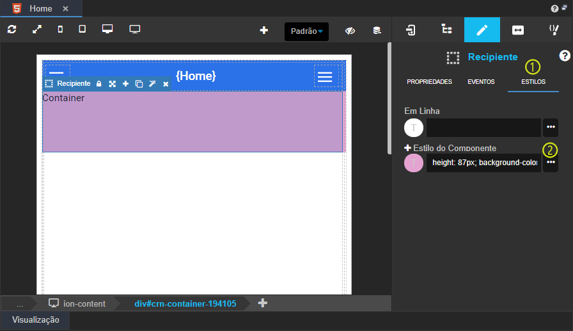The width and height of the screenshot is (573, 331).
Task: Select the second wide monitor preview
Action: tap(135, 29)
